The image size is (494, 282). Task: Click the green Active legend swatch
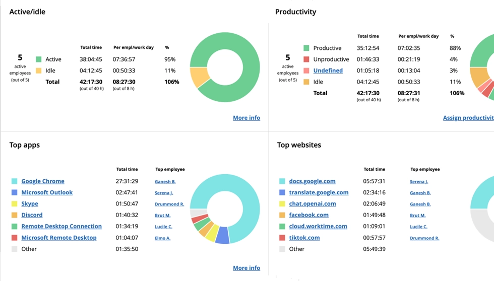(39, 59)
